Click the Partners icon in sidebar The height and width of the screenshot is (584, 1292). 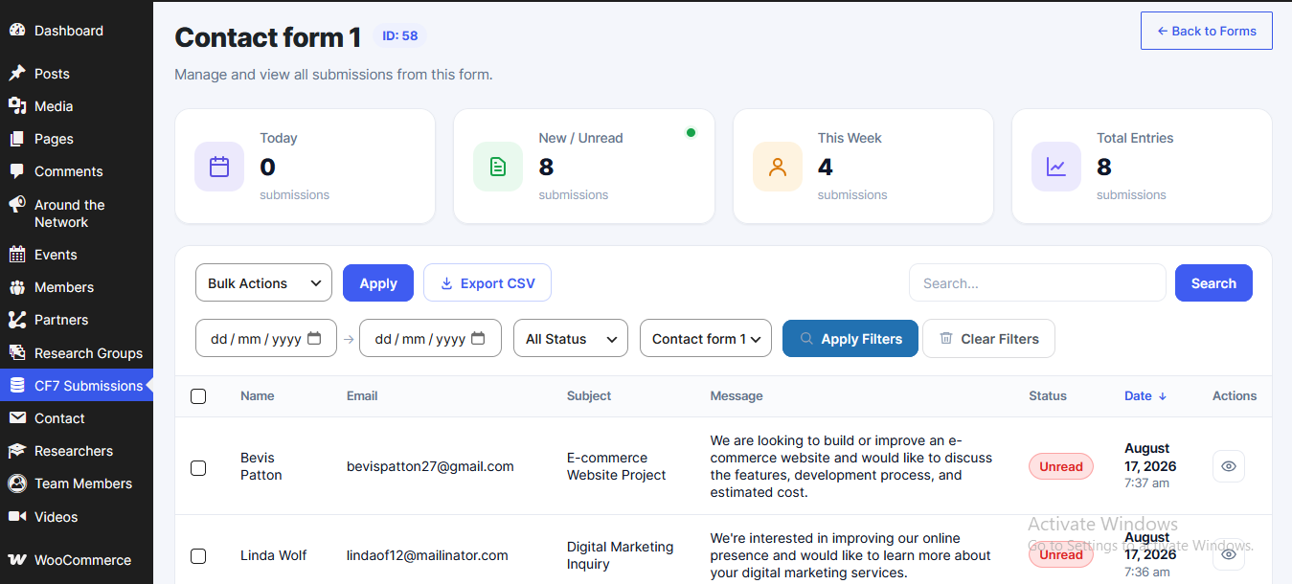coord(17,320)
